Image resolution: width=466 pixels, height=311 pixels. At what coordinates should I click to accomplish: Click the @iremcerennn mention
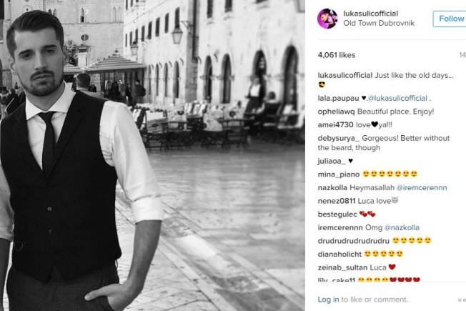422,187
